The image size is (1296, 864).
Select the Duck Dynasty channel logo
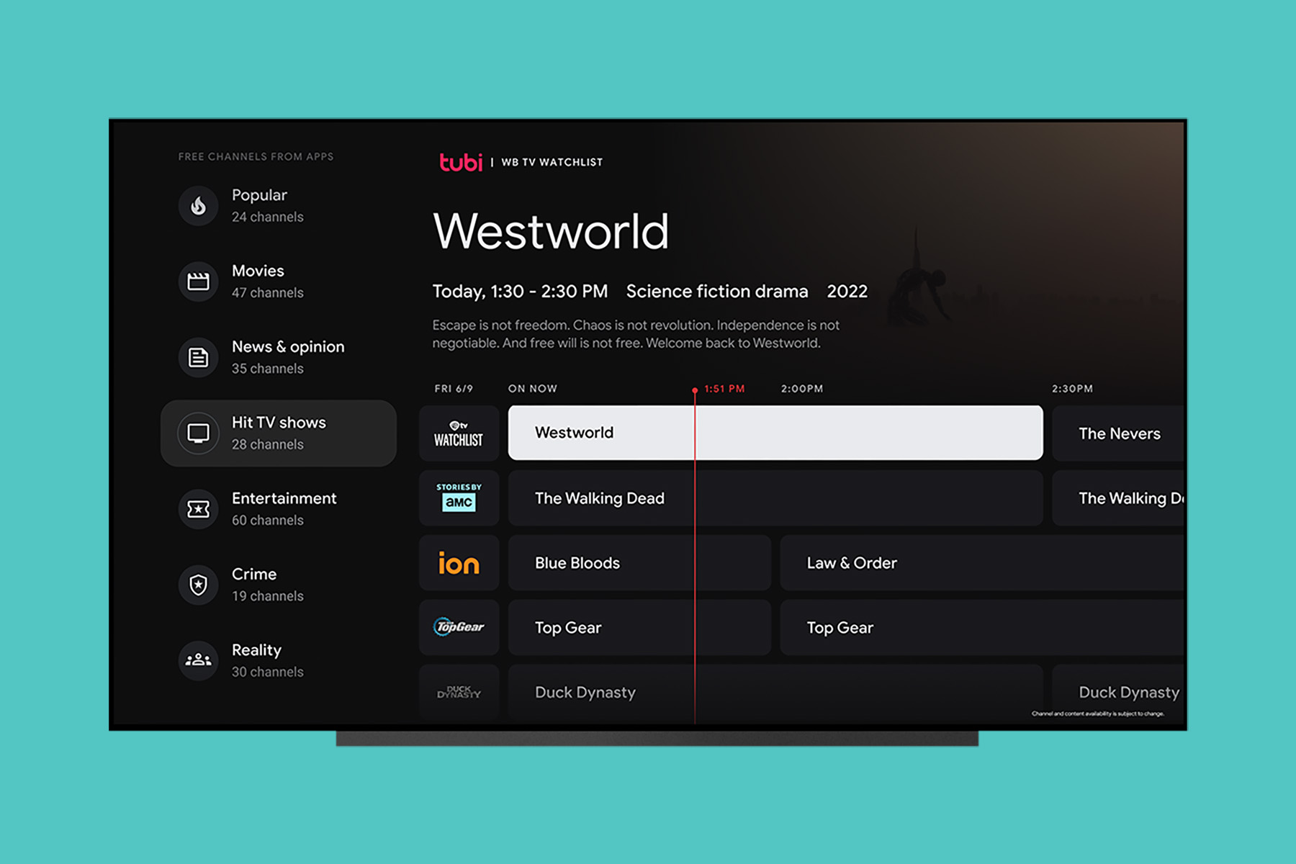(459, 692)
